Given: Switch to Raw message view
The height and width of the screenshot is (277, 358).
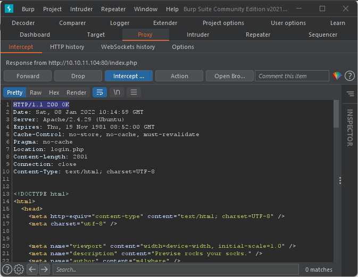Looking at the screenshot, I should [x=36, y=93].
